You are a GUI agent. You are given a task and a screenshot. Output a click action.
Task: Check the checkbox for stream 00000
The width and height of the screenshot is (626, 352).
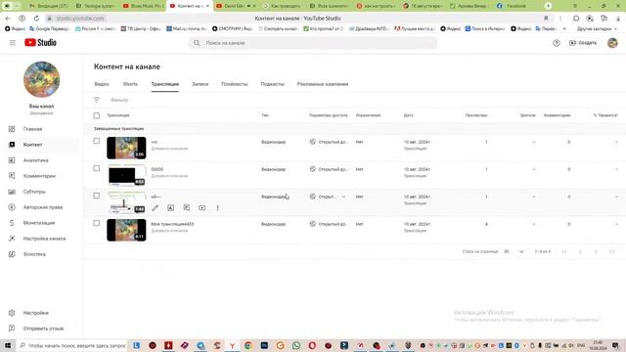tap(97, 168)
